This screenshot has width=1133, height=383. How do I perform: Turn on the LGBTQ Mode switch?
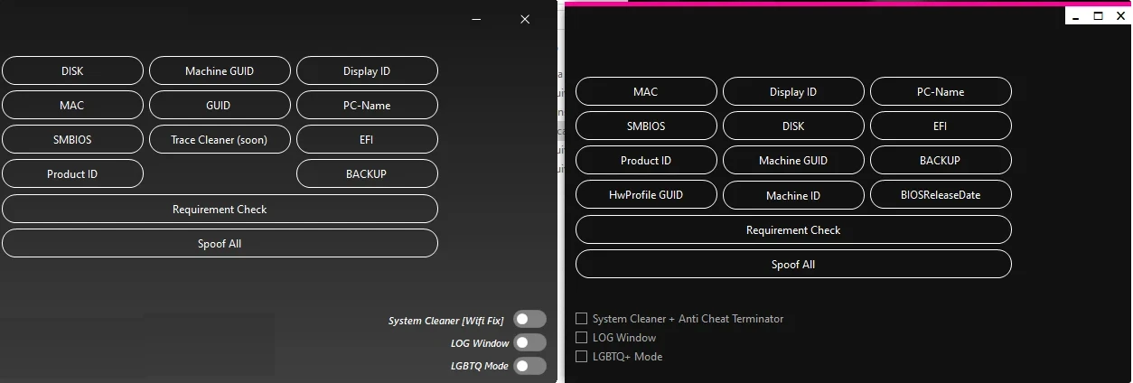(x=529, y=366)
